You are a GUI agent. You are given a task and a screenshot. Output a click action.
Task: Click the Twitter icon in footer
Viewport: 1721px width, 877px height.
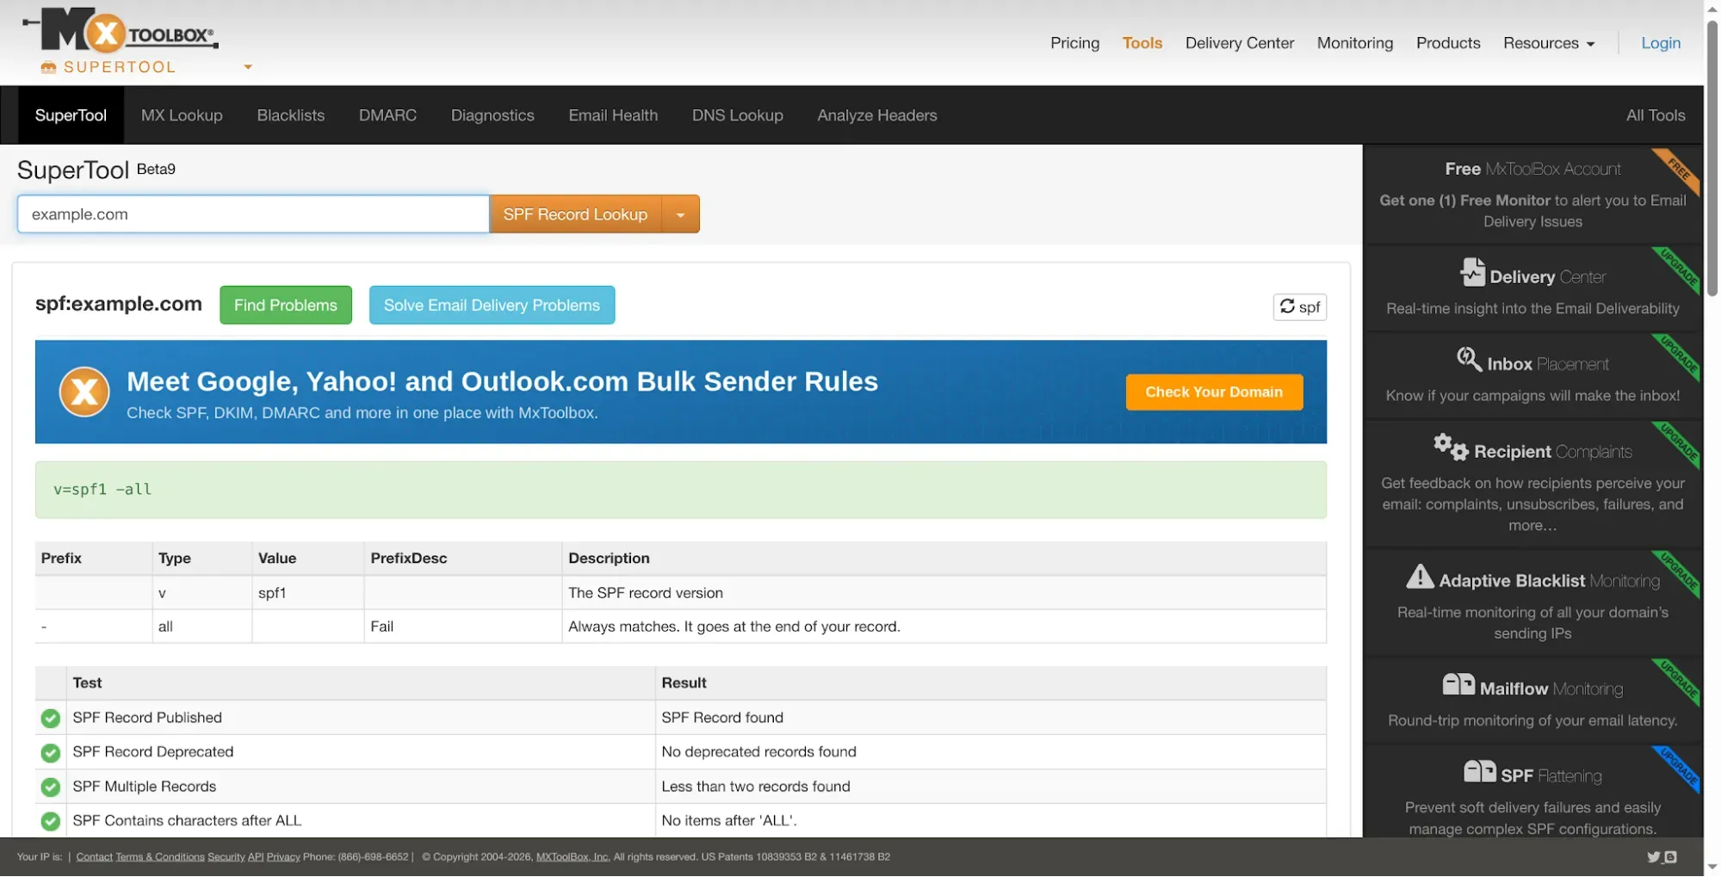point(1653,857)
